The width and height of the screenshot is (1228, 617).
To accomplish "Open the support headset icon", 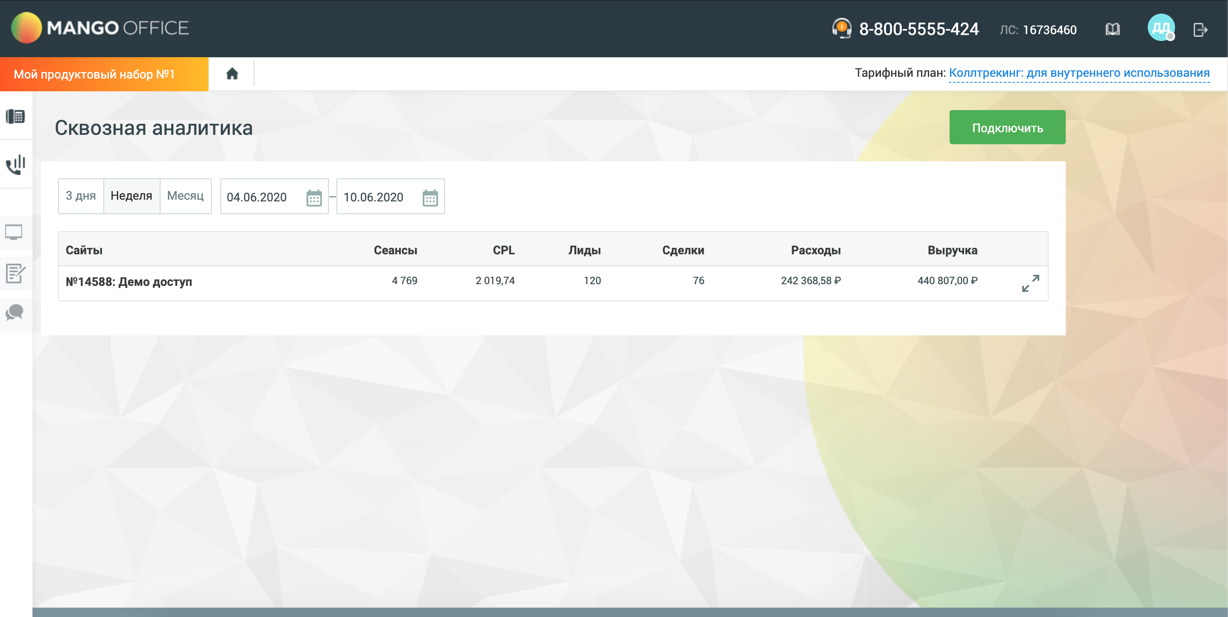I will point(842,28).
